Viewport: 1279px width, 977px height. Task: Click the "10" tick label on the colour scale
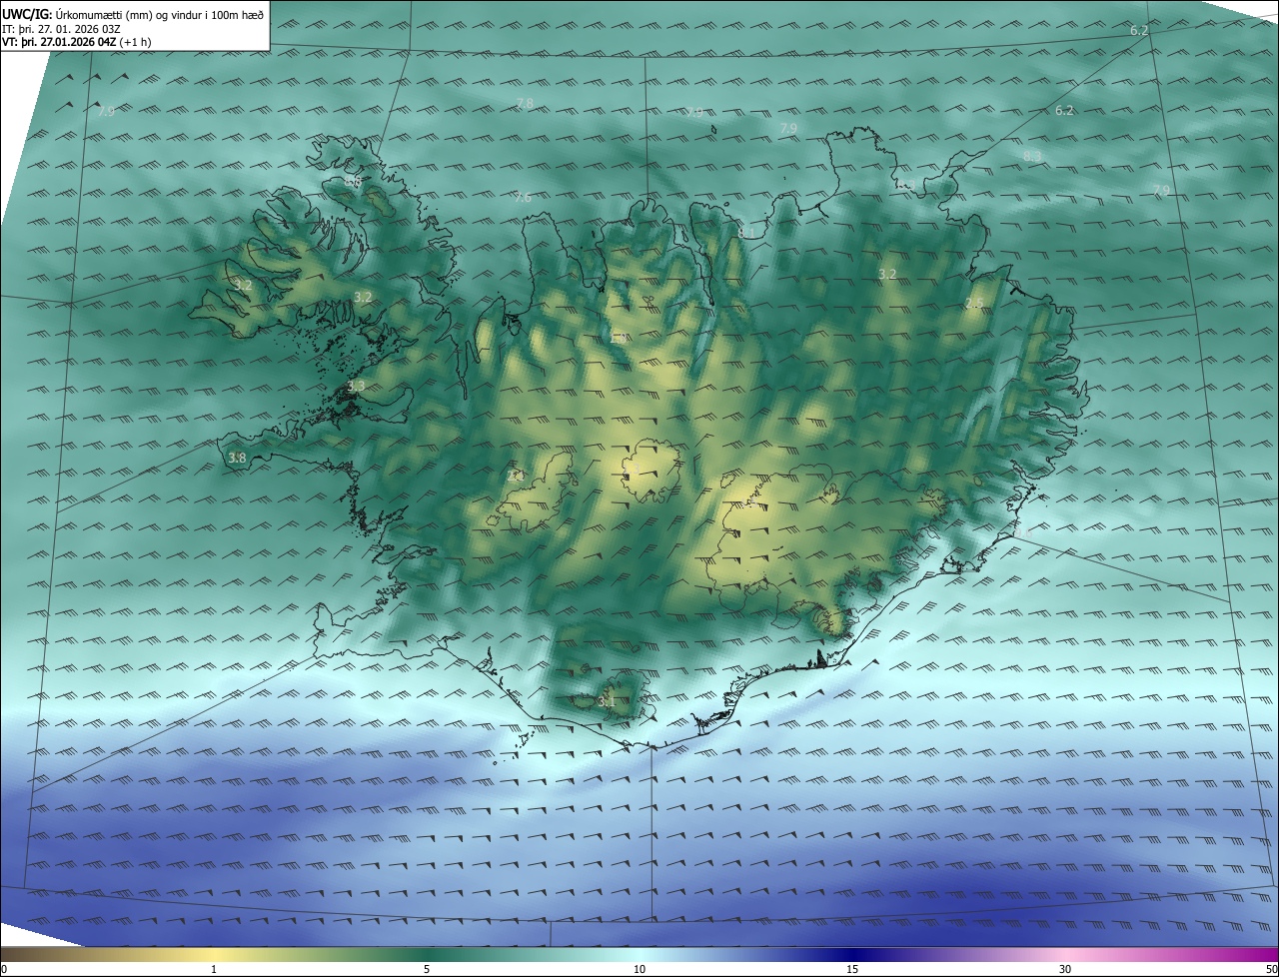pyautogui.click(x=639, y=969)
